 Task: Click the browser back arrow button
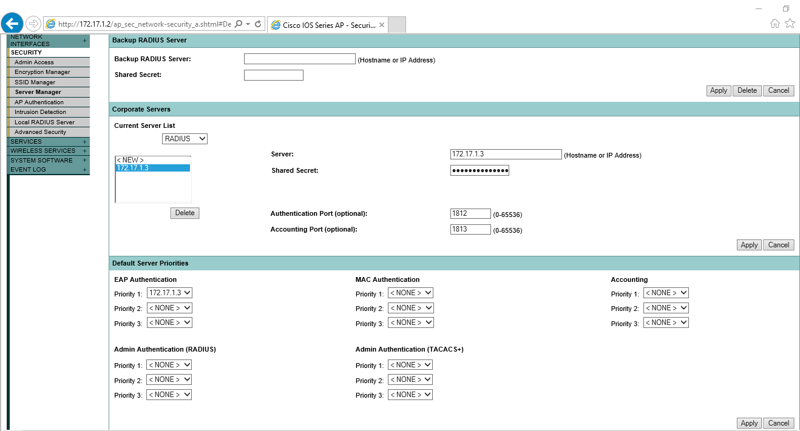click(13, 24)
